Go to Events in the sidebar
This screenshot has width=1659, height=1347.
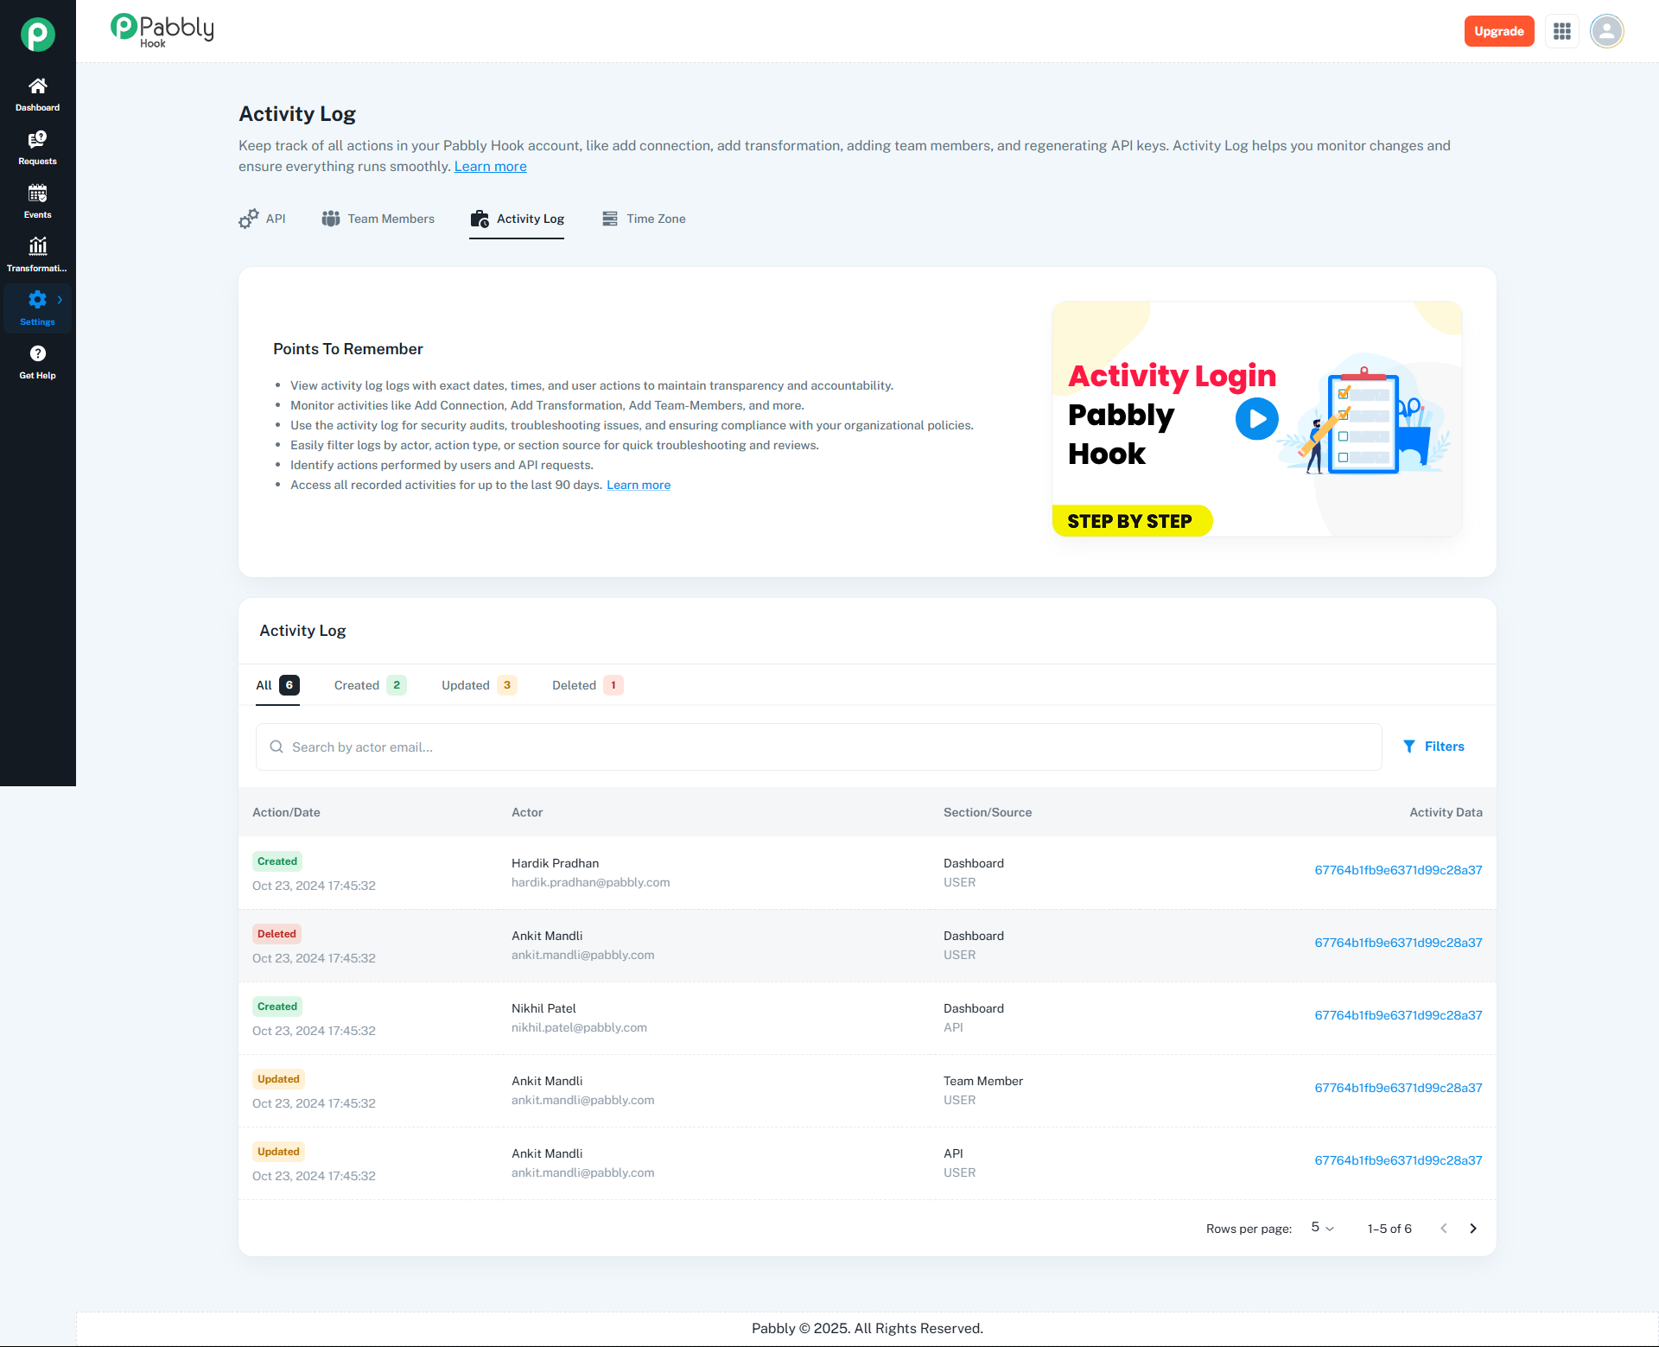[38, 202]
